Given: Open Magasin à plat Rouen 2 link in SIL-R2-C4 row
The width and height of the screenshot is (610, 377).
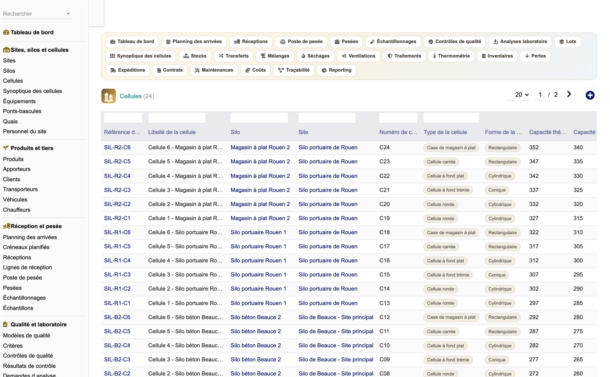Looking at the screenshot, I should [260, 176].
